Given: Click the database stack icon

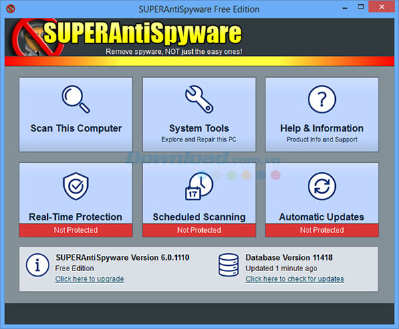Looking at the screenshot, I should [229, 265].
